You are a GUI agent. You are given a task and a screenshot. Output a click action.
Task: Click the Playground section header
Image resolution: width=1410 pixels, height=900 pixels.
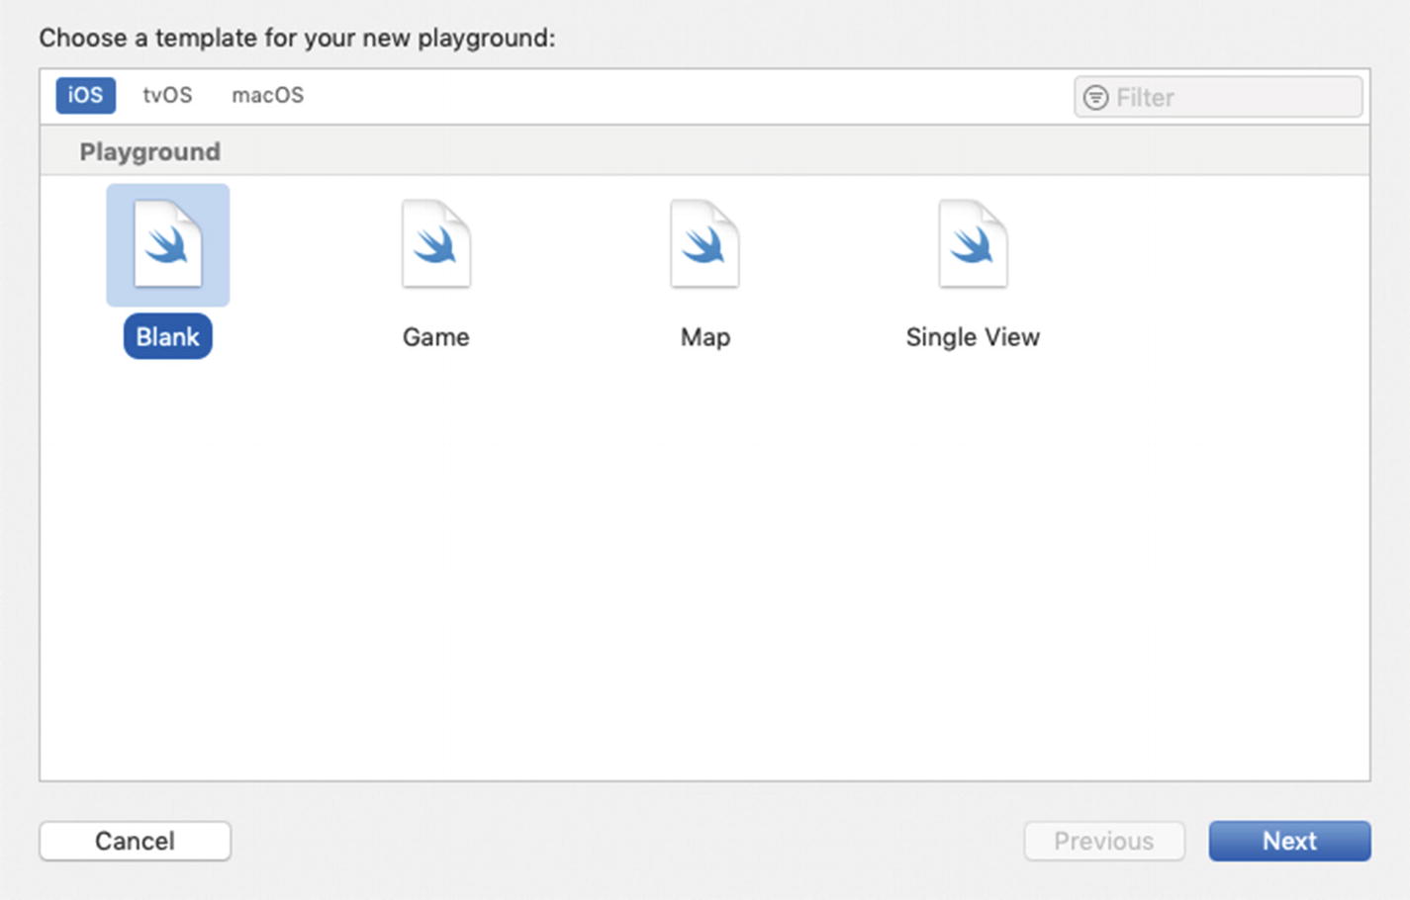coord(150,151)
